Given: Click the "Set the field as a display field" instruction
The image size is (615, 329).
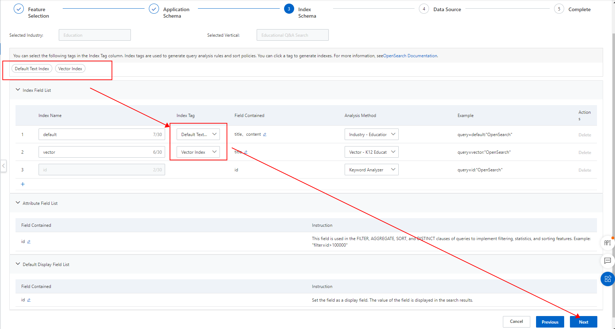Looking at the screenshot, I should click(x=393, y=300).
